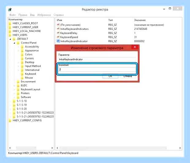The width and height of the screenshot is (190, 163).
Task: Click the 2147483648 value cell
Action: coord(141,29)
